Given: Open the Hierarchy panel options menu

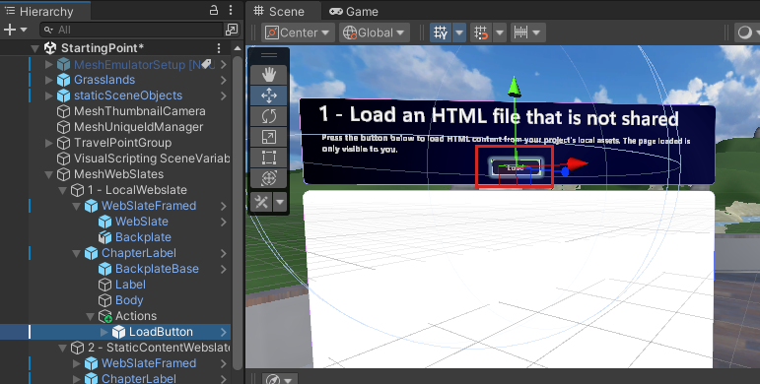Looking at the screenshot, I should tap(231, 10).
